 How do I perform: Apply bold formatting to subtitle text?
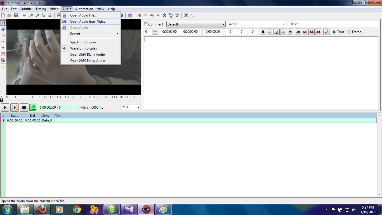[263, 32]
